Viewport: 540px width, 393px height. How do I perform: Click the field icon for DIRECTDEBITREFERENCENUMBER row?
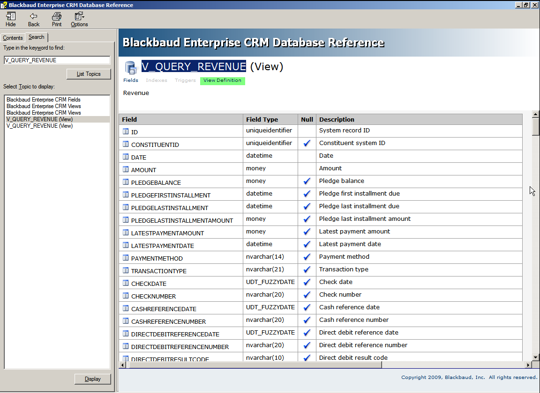pyautogui.click(x=126, y=346)
